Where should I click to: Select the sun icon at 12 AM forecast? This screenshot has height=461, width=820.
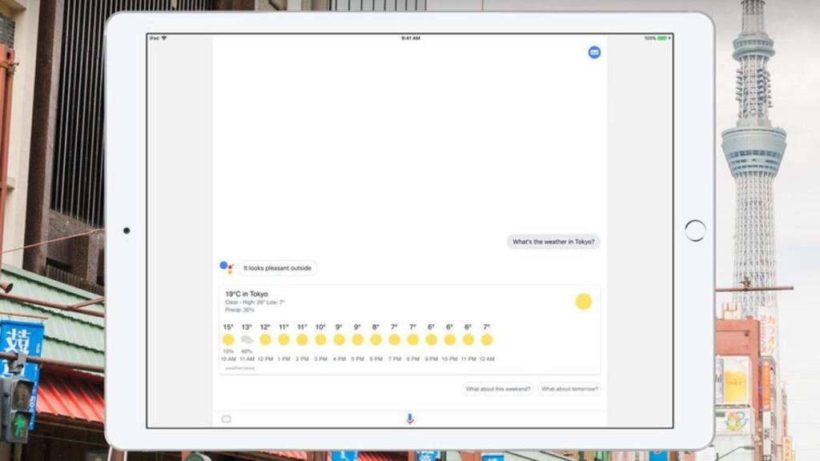point(486,339)
